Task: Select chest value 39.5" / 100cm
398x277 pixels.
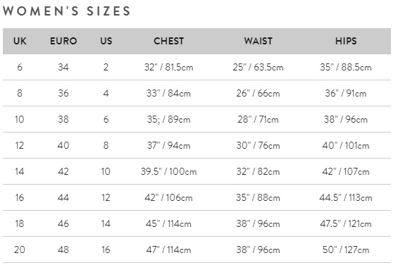Action: click(x=169, y=172)
